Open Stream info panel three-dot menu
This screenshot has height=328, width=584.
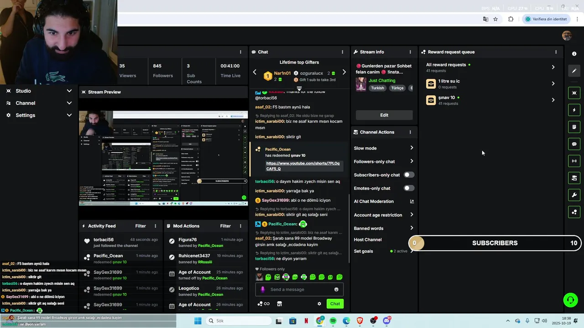point(410,52)
